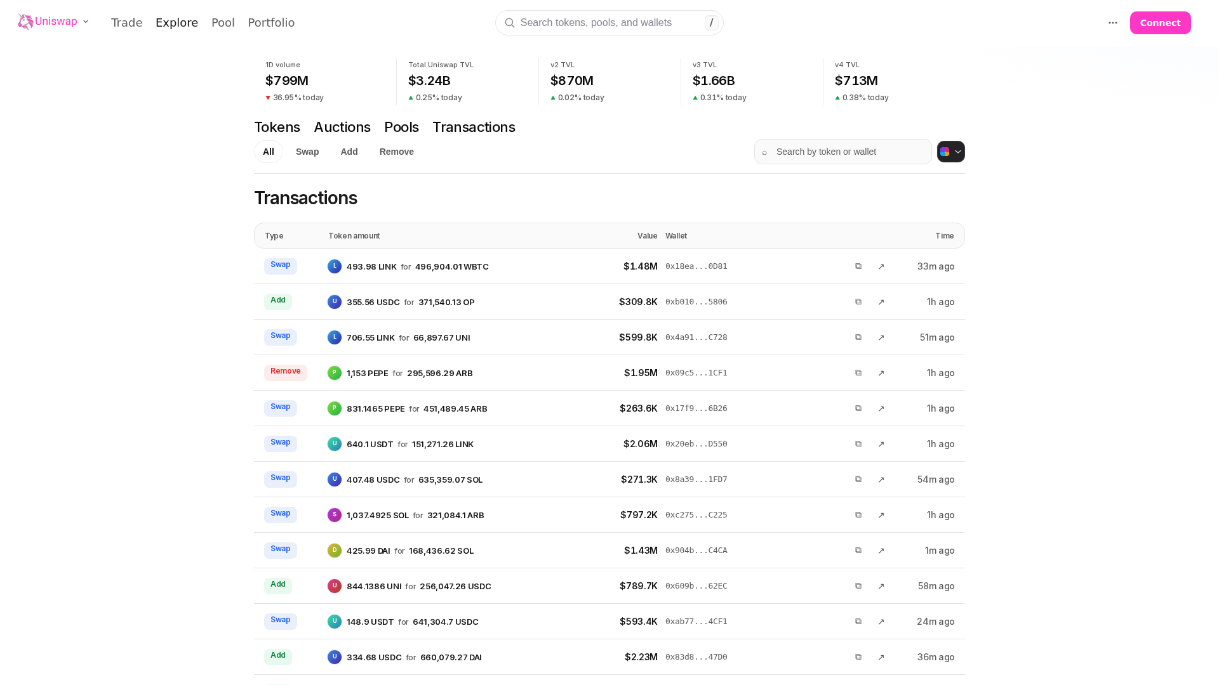The image size is (1219, 685).
Task: Copy wallet address 0x18ea...0D81
Action: 858,266
